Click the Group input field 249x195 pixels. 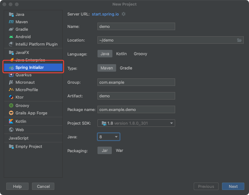[x=136, y=82]
